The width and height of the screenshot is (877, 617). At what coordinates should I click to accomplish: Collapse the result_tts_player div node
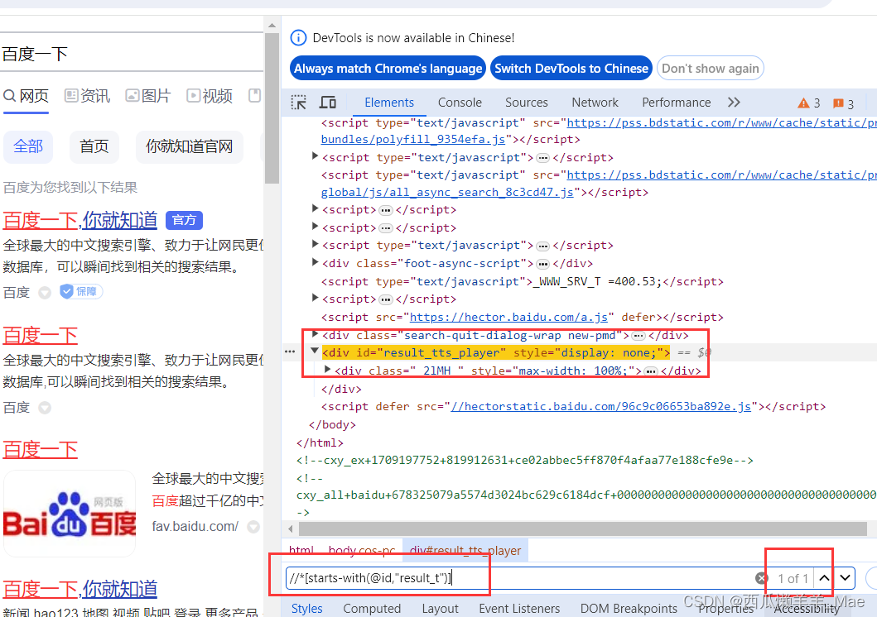315,352
